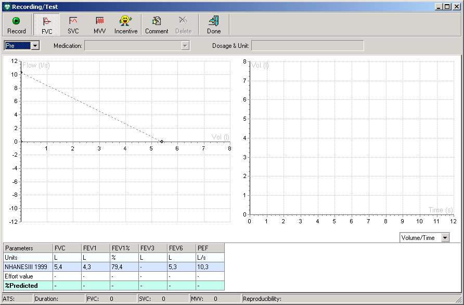
Task: Click the ATS status bar field
Action: tap(17, 299)
